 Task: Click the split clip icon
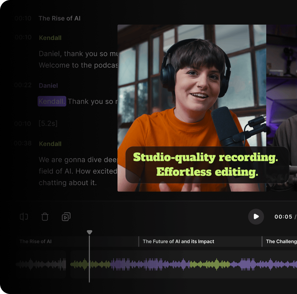(24, 217)
